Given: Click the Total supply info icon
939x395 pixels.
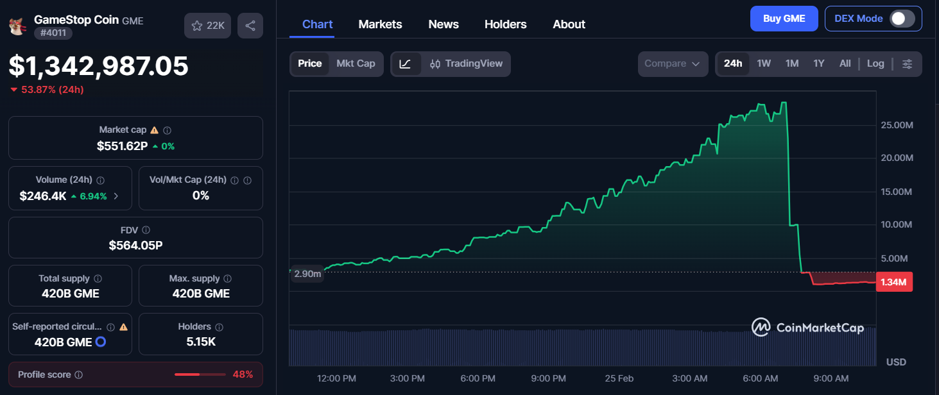Looking at the screenshot, I should pos(98,279).
